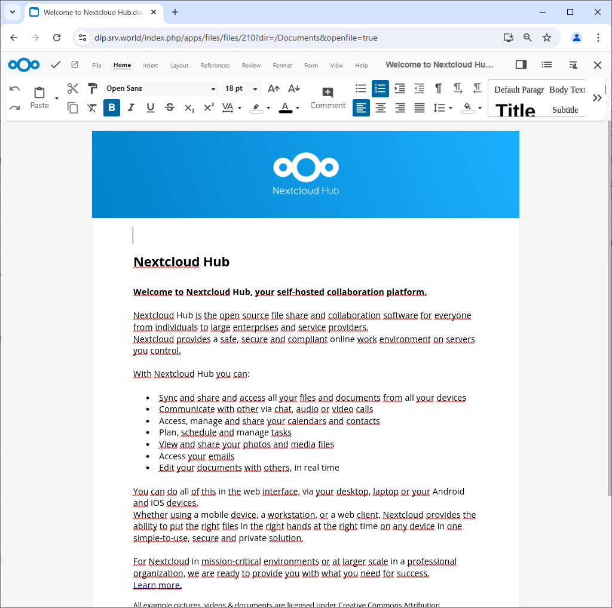The image size is (612, 608).
Task: Open the navigator list icon in header
Action: (547, 65)
